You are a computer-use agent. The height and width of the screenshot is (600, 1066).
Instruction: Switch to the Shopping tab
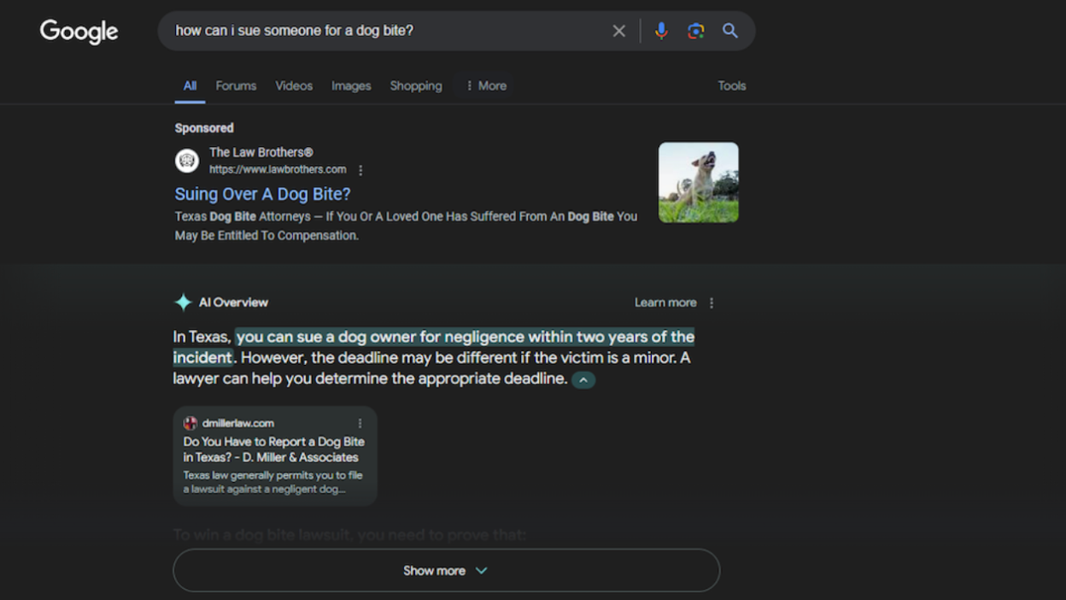[416, 85]
